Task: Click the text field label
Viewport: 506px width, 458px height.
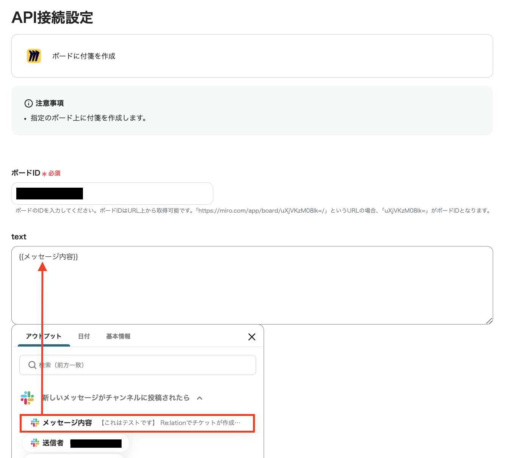Action: pos(19,237)
